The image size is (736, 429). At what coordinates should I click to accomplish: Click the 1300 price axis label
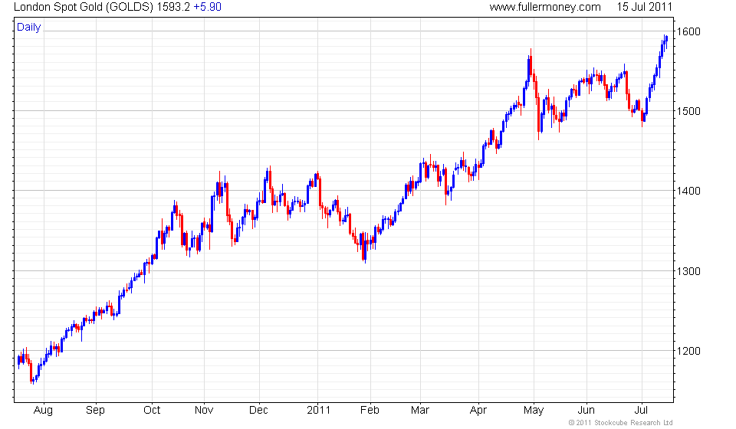click(x=688, y=271)
